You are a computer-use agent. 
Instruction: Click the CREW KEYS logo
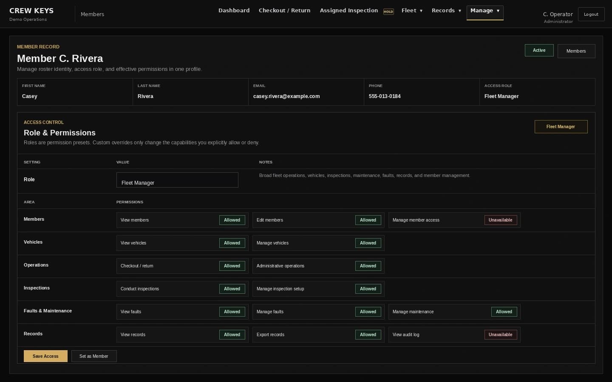point(31,11)
